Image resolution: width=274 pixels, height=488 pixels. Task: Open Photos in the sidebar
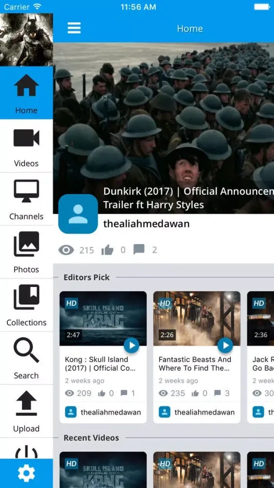[x=26, y=252]
